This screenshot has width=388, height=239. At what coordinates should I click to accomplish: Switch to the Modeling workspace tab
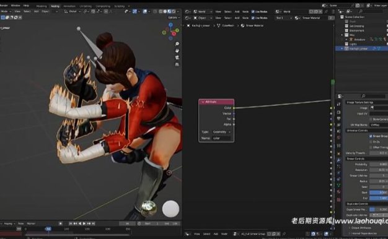point(42,6)
